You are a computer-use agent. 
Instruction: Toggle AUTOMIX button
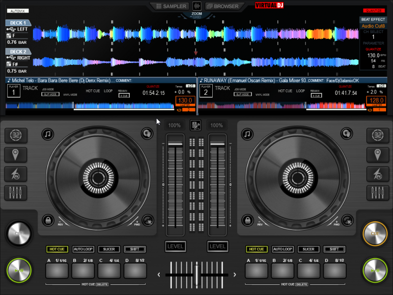(x=18, y=11)
